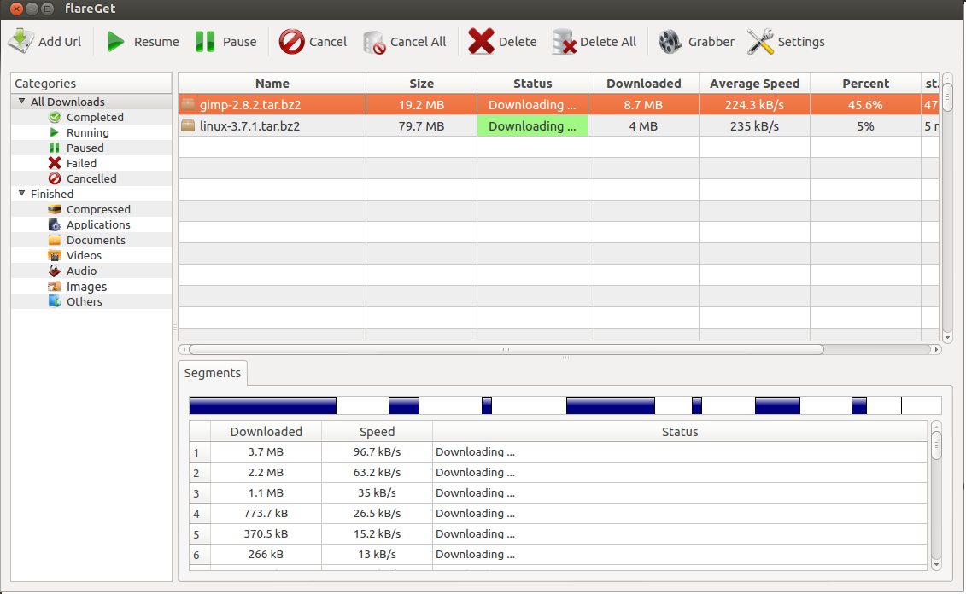The height and width of the screenshot is (594, 966).
Task: Select the Failed category red X icon
Action: pyautogui.click(x=55, y=163)
